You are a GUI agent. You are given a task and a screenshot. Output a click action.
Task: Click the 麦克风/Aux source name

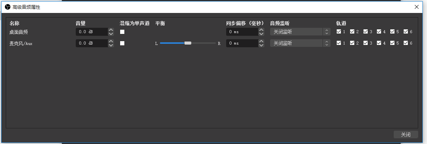click(x=21, y=43)
